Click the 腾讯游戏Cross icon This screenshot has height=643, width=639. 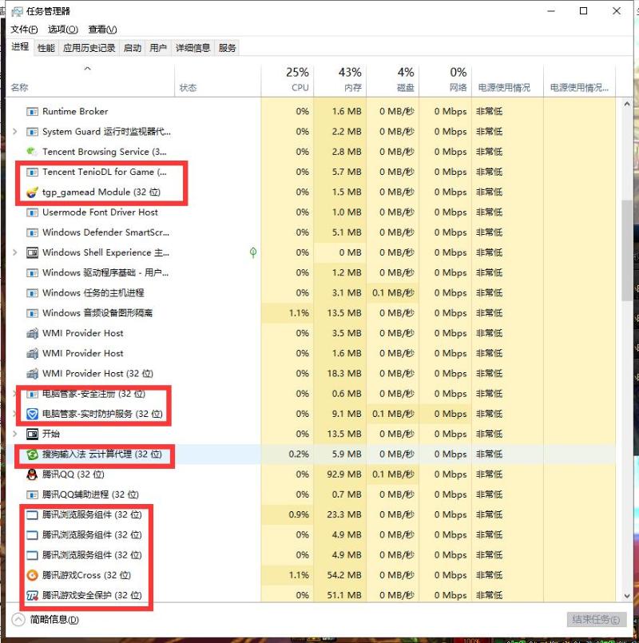point(32,575)
